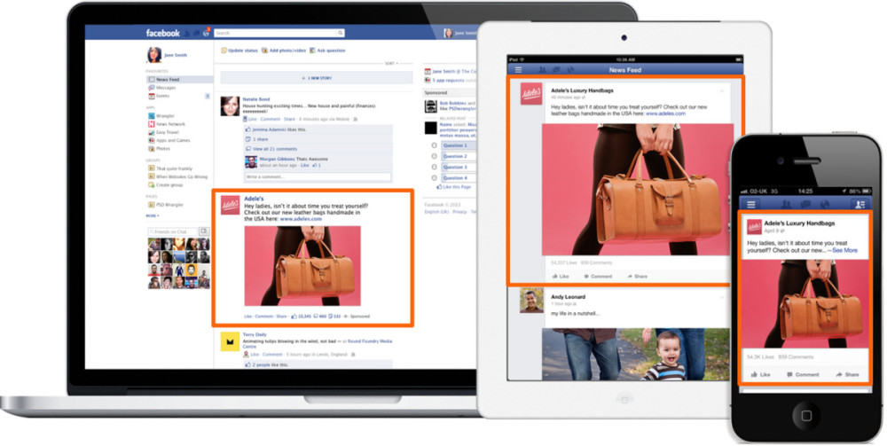Click the Write a comment field
Screen dimensions: 887x446
coord(318,177)
